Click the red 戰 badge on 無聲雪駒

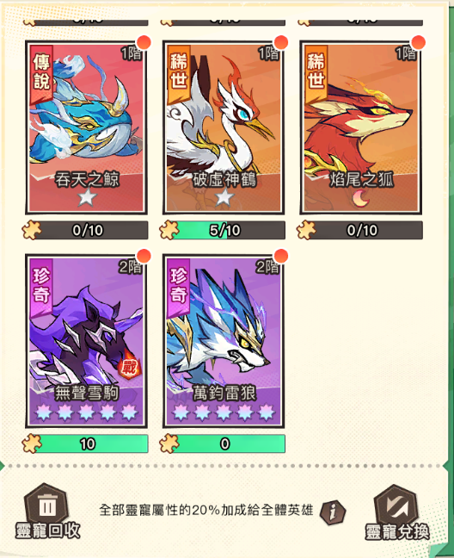[129, 367]
